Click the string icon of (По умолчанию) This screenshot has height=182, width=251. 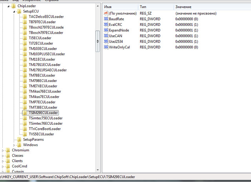105,13
